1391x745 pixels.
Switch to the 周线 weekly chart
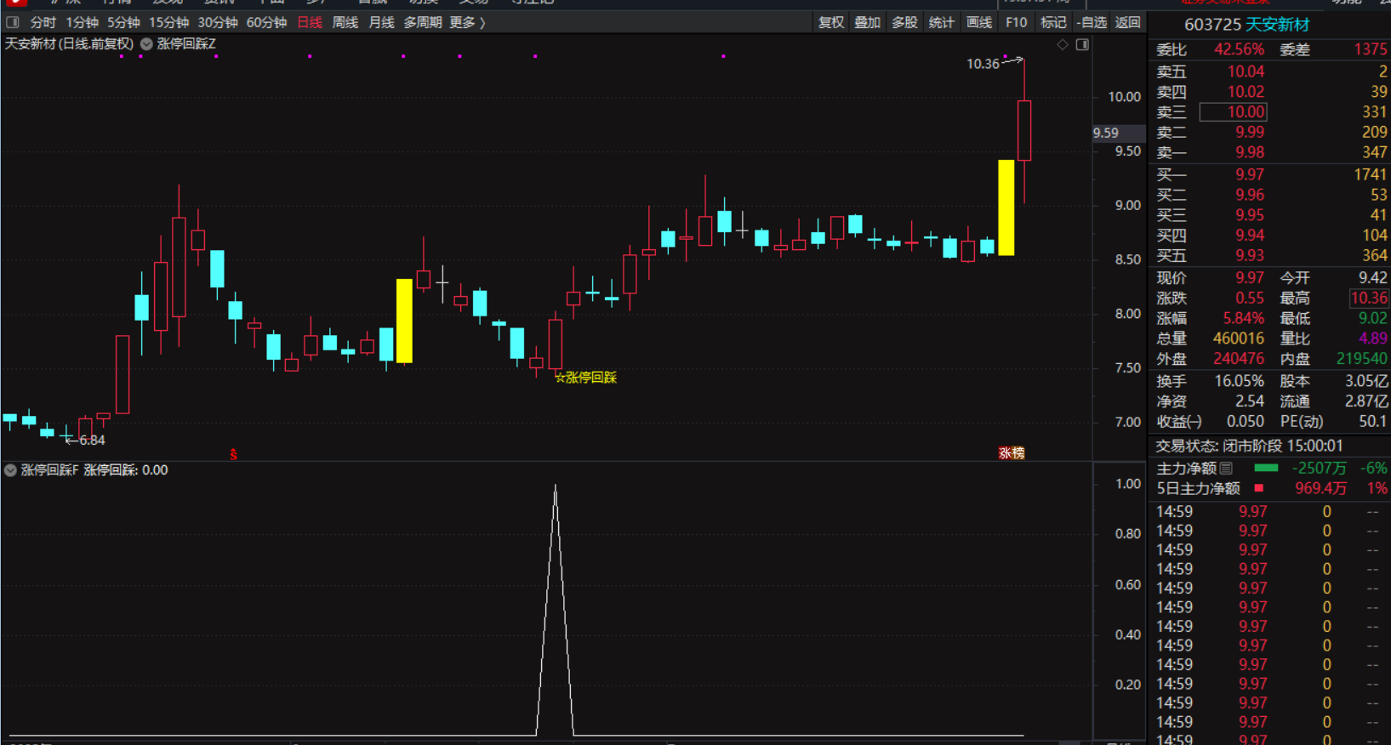345,22
